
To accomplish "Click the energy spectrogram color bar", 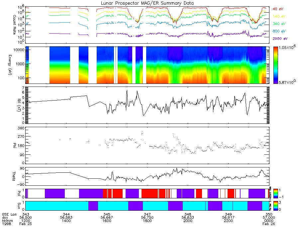I will tap(275, 65).
